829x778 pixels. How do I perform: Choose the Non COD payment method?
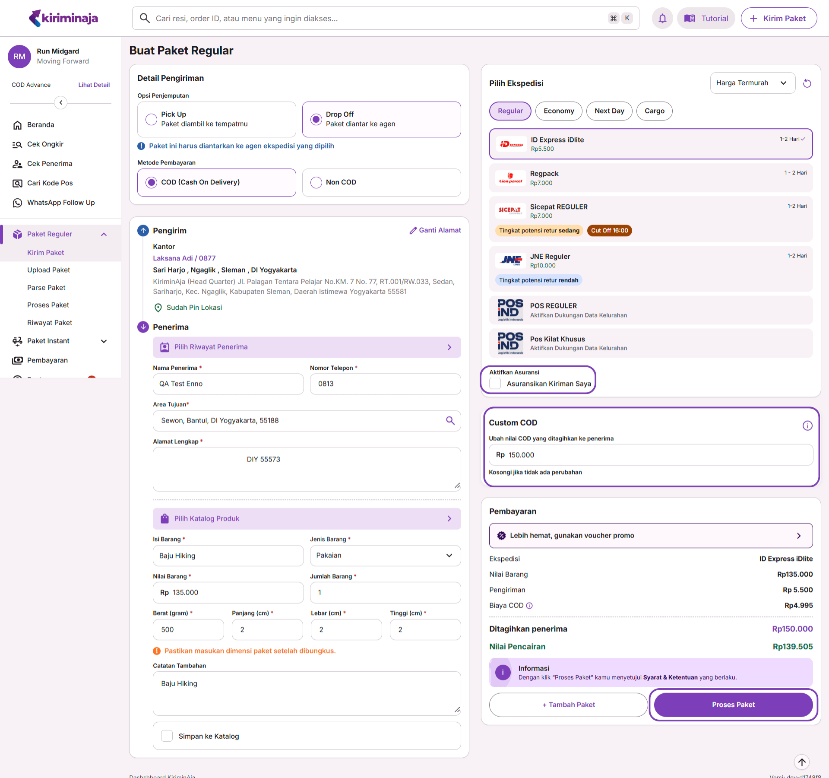[x=316, y=182]
